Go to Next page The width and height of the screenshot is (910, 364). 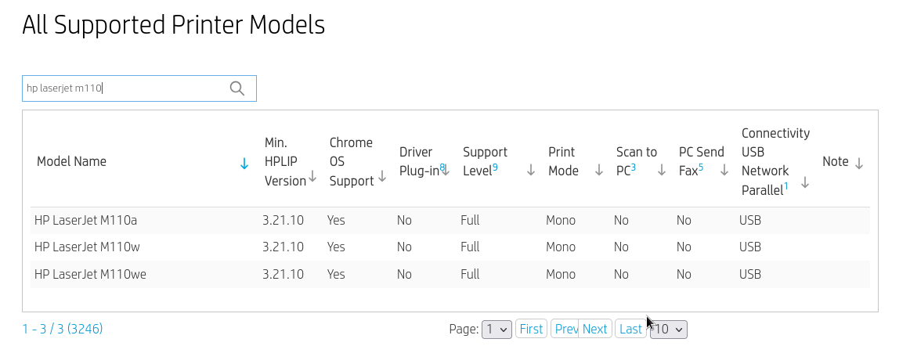click(x=595, y=330)
